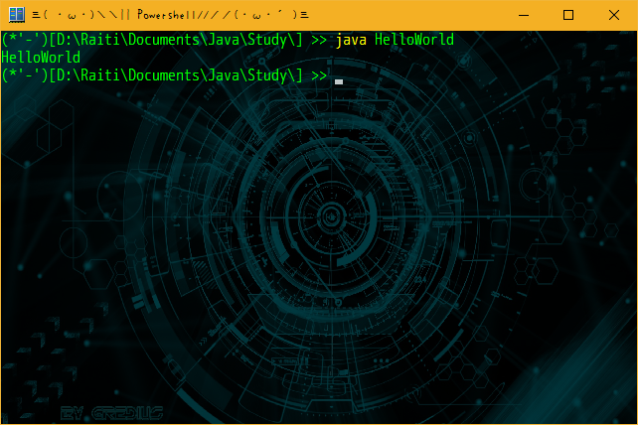The height and width of the screenshot is (425, 638).
Task: Maximize the PowerShell window
Action: tap(568, 15)
